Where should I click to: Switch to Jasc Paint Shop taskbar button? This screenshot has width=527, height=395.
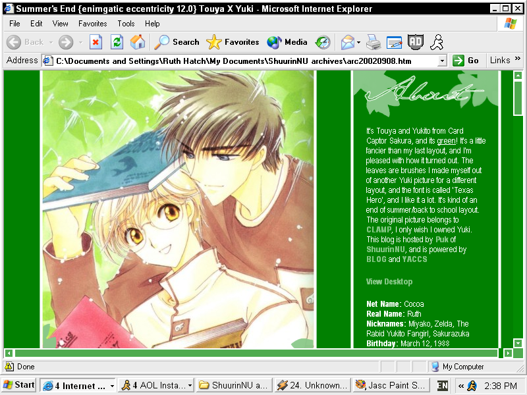[x=391, y=385]
